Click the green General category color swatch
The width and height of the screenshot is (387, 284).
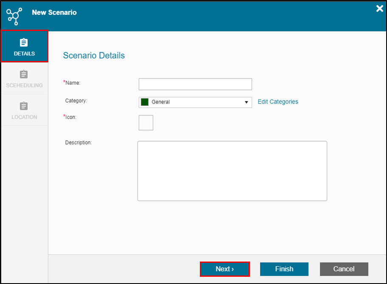point(145,102)
